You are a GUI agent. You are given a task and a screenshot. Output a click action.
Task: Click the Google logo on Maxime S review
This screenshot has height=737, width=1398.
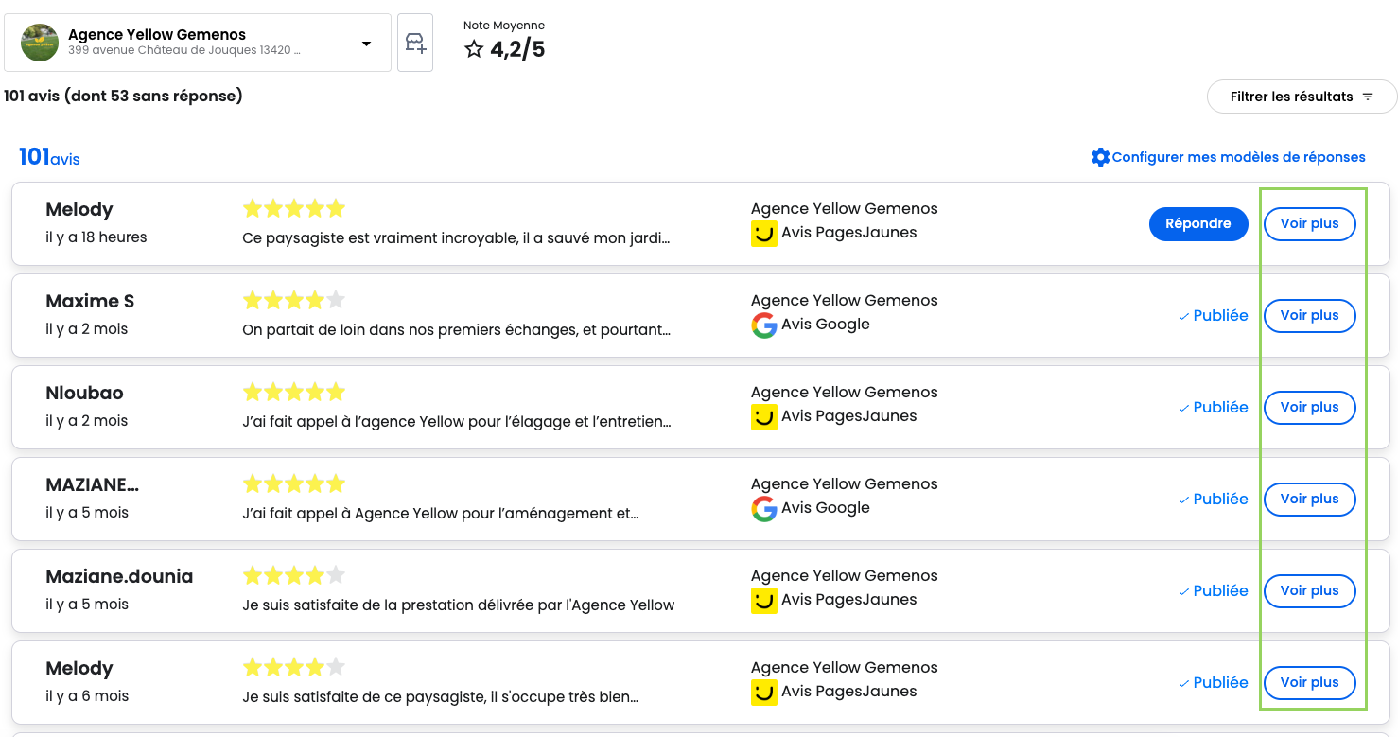click(763, 325)
